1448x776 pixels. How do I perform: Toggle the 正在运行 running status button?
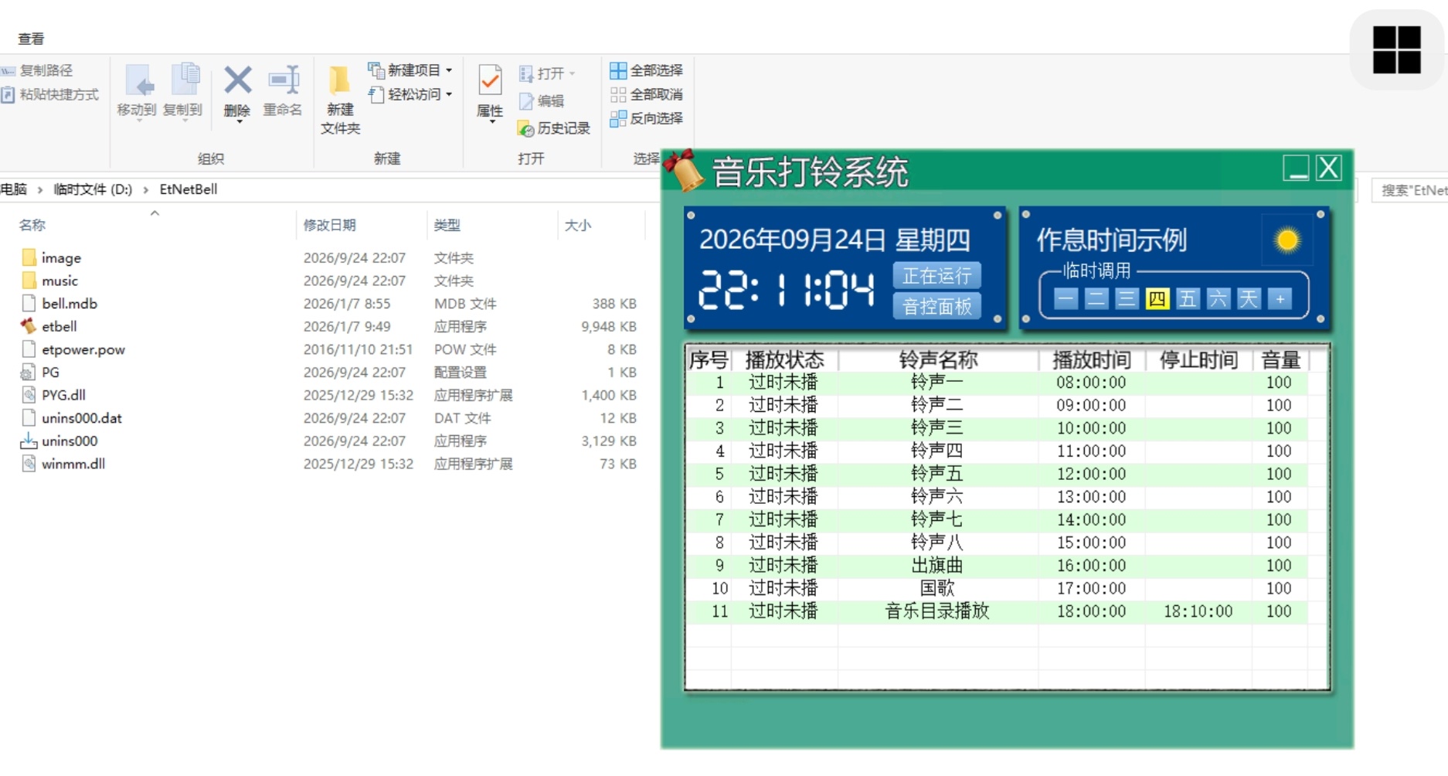[x=937, y=276]
